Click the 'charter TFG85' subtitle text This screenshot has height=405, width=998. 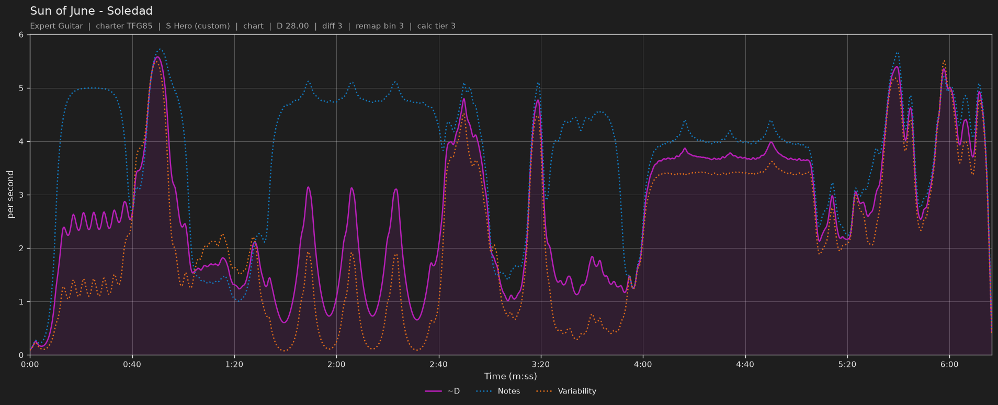tap(124, 26)
